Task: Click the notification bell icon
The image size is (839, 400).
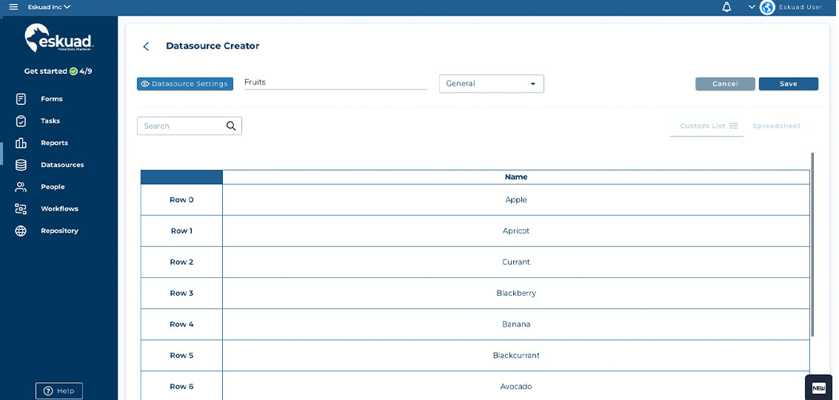Action: (726, 7)
